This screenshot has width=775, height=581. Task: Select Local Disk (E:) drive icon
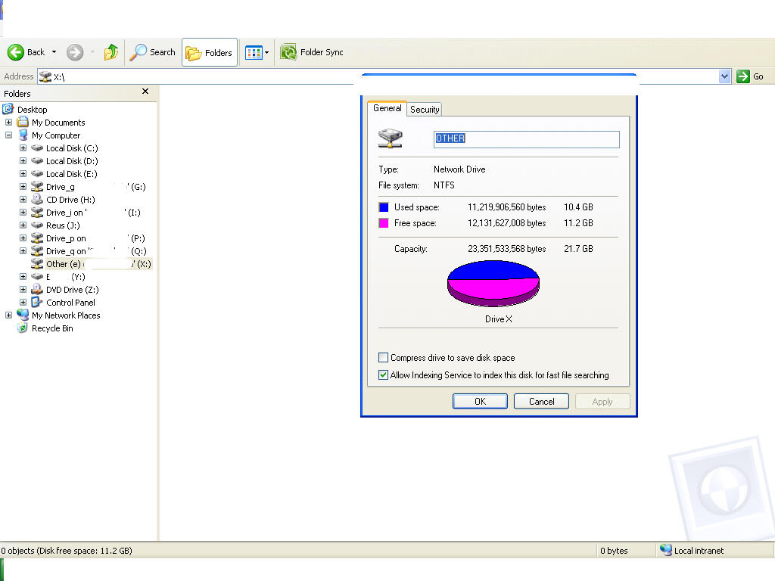pos(37,173)
